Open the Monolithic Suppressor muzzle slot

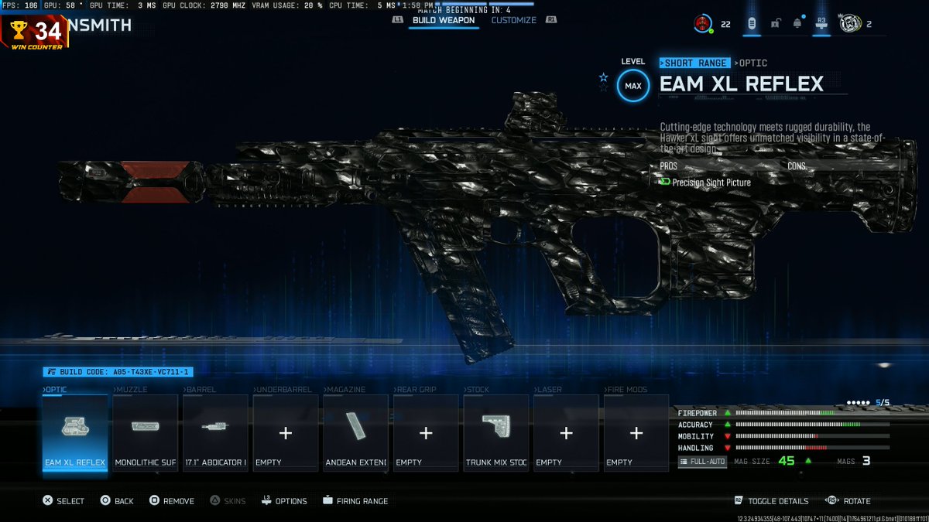[x=145, y=433]
